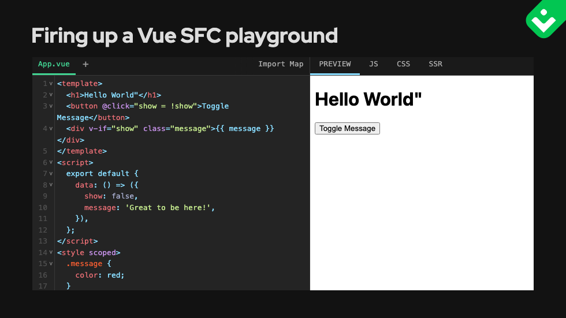Click the color: red; declaration

point(99,275)
